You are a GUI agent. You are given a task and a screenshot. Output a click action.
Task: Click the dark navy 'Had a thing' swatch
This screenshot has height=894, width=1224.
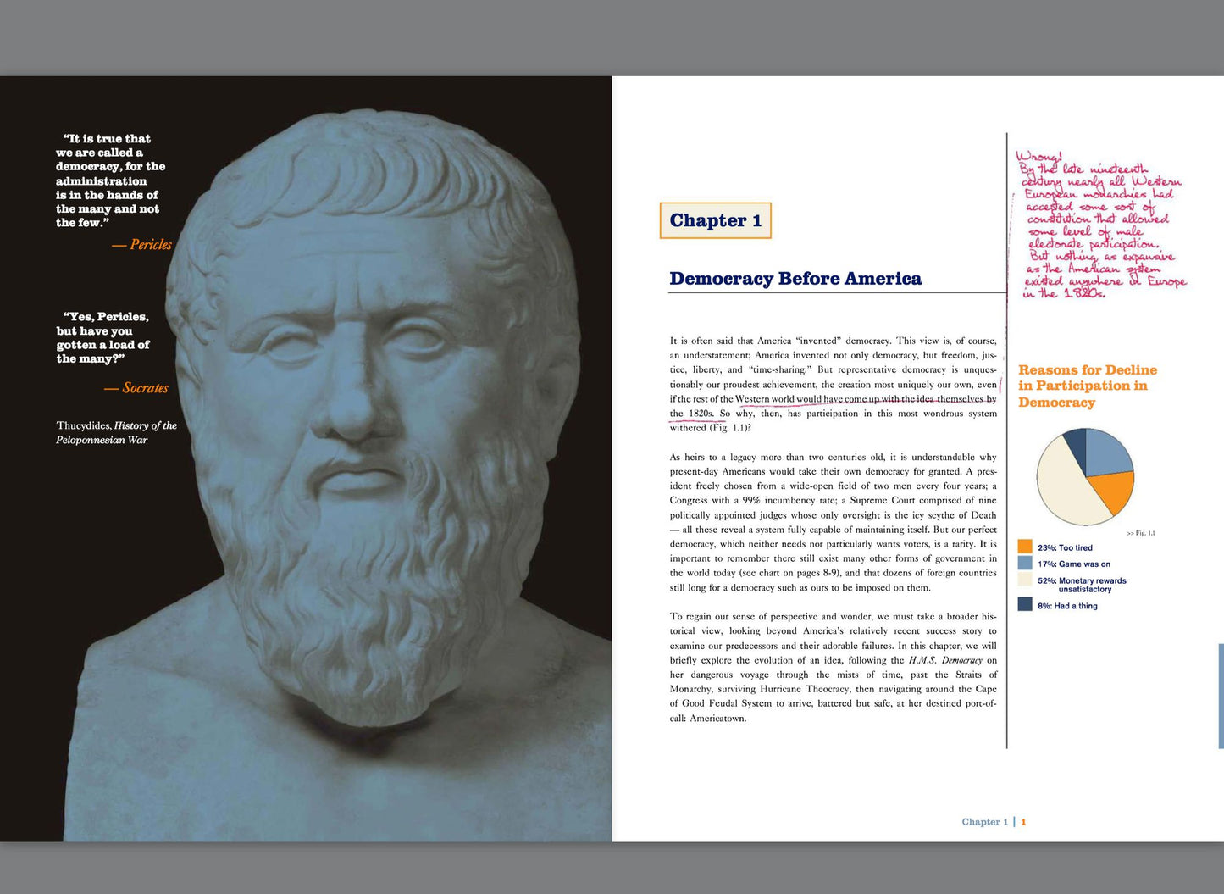pyautogui.click(x=1025, y=604)
